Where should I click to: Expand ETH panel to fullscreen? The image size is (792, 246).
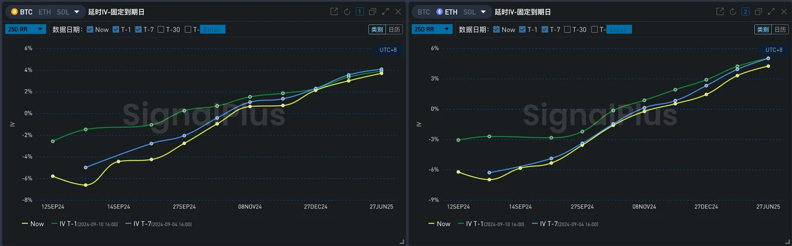click(771, 11)
